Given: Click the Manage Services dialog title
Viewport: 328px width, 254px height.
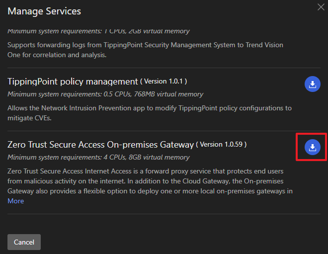Looking at the screenshot, I should pos(44,11).
